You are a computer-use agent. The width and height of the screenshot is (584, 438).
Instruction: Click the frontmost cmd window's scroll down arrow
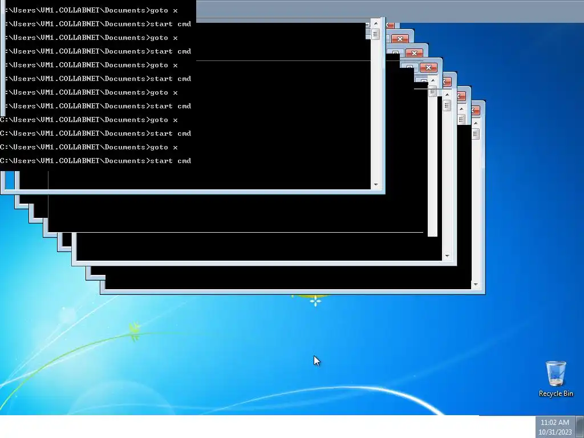point(375,185)
